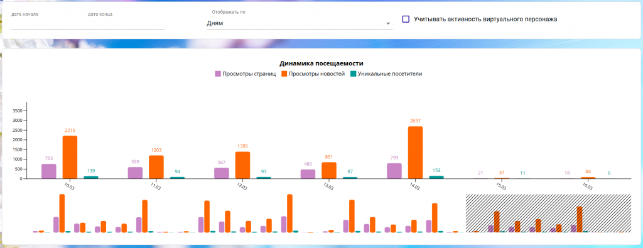This screenshot has width=643, height=248.
Task: Click the orange bar labeled 2215
Action: pos(70,157)
